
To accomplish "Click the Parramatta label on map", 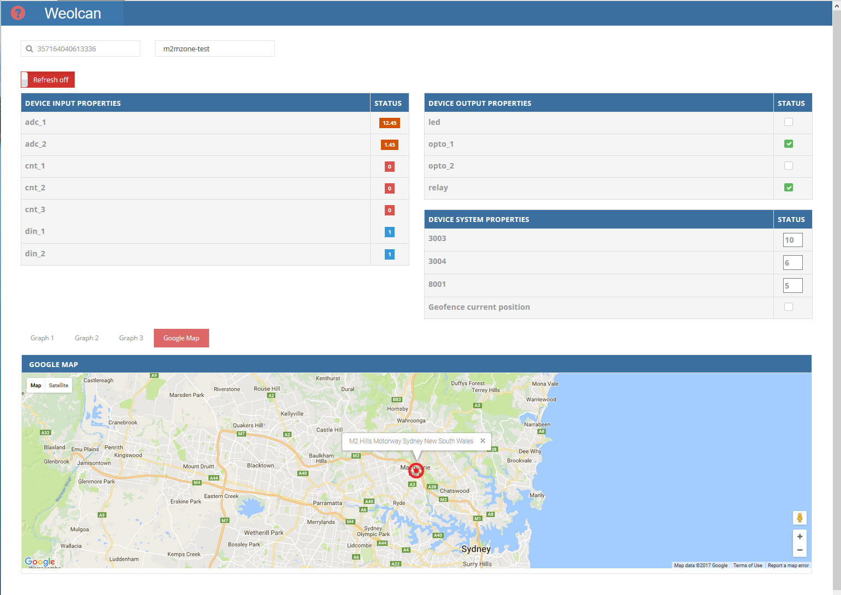I will coord(327,503).
